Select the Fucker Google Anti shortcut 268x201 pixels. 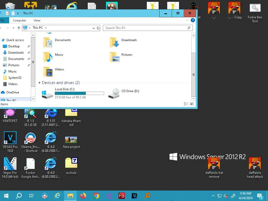pyautogui.click(x=30, y=168)
